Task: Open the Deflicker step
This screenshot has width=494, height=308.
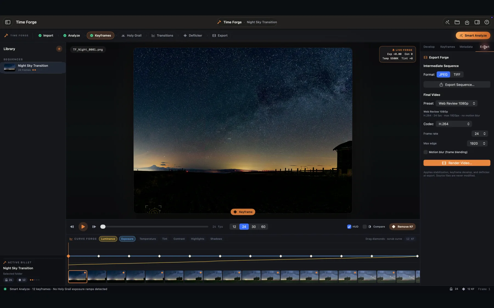Action: tap(193, 36)
